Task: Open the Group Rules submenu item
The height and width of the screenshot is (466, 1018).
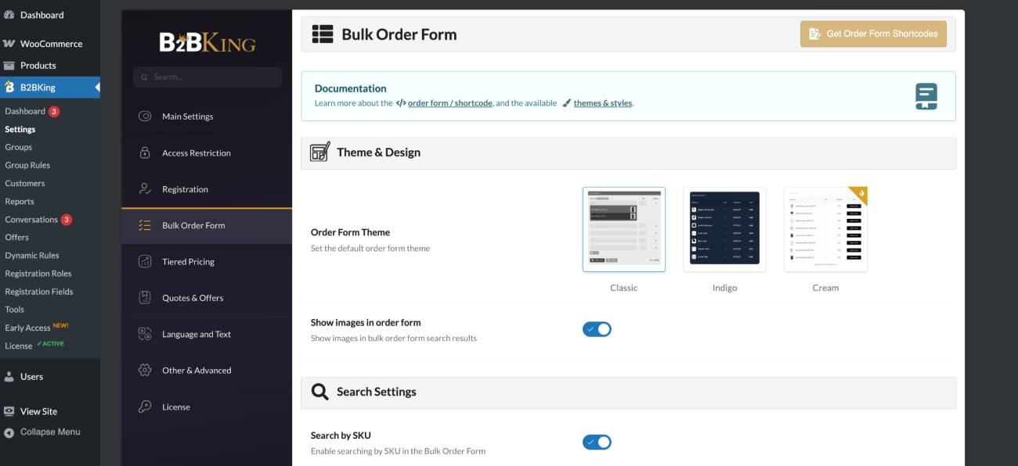Action: pyautogui.click(x=27, y=165)
